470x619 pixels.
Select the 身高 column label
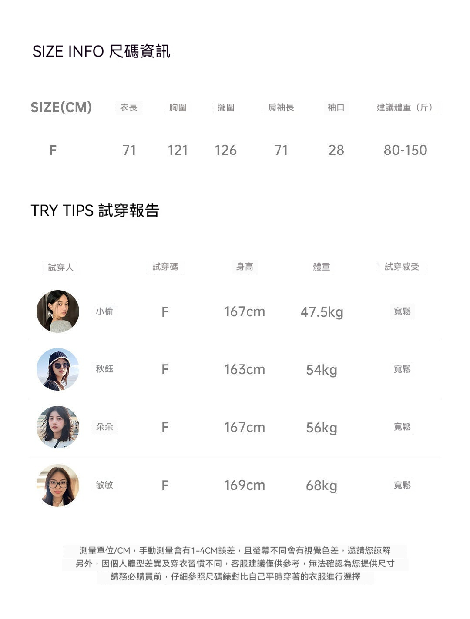245,267
